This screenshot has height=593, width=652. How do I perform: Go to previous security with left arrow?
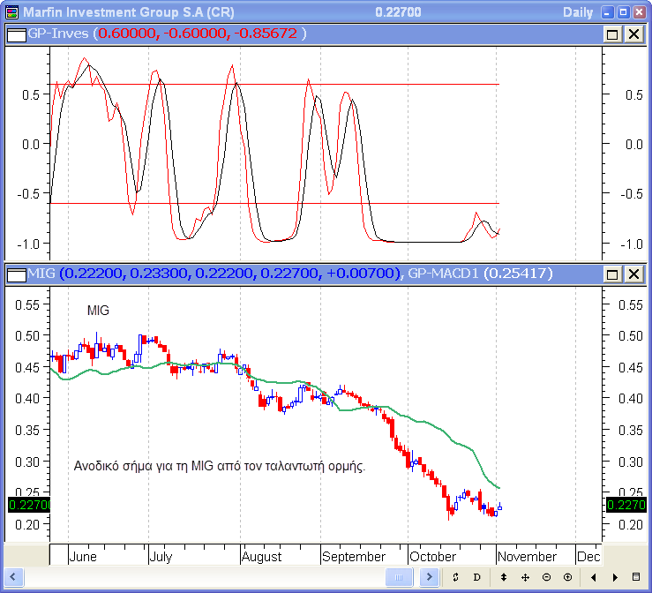pos(593,577)
